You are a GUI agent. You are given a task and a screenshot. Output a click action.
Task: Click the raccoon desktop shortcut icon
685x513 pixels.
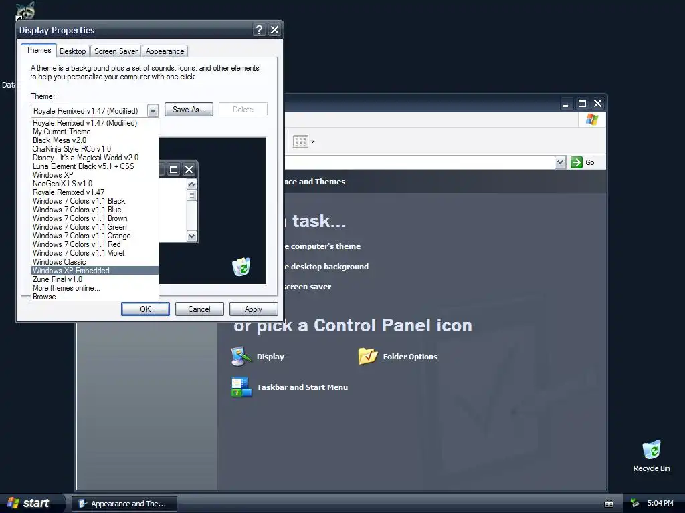[x=25, y=11]
